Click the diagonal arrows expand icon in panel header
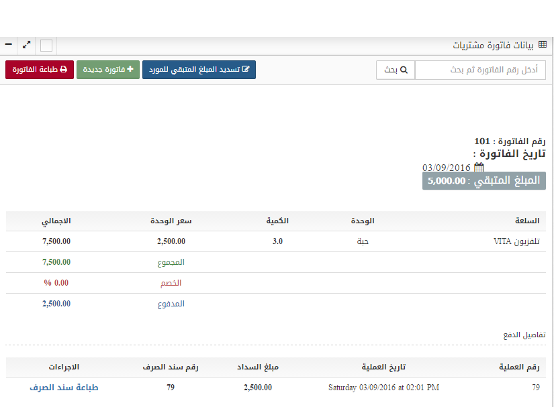Viewport: 554px width, 407px height. [27, 45]
